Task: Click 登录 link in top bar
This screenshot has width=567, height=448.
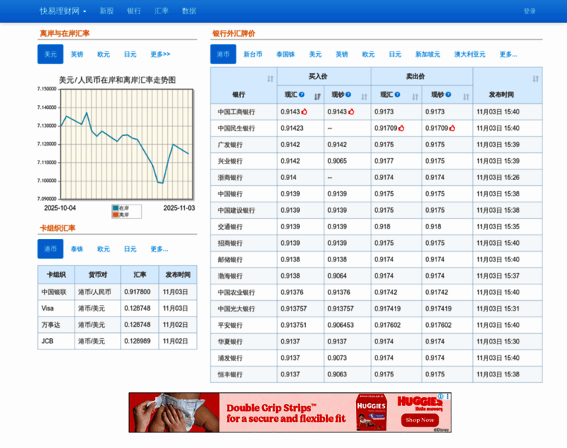Action: [x=530, y=11]
